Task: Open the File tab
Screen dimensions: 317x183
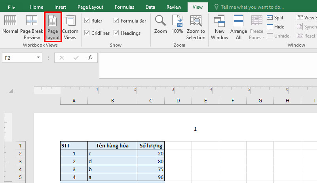Action: tap(11, 7)
